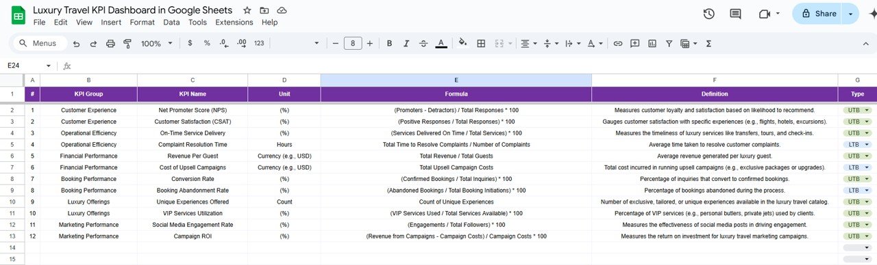Open text color picker
877x265 pixels.
click(x=441, y=44)
